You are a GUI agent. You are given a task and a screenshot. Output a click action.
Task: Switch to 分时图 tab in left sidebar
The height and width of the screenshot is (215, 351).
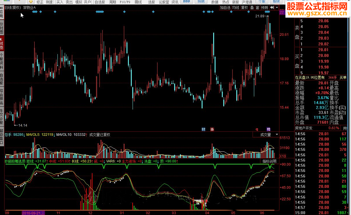(x=2, y=28)
